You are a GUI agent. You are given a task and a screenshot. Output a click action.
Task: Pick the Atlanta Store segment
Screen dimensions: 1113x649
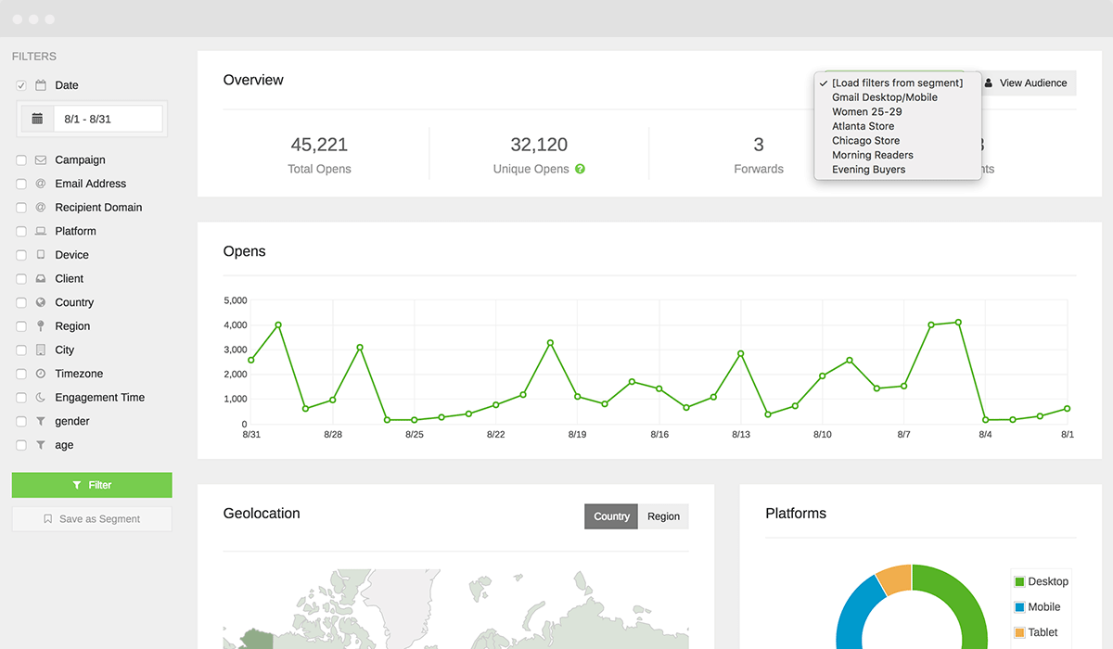pos(897,126)
